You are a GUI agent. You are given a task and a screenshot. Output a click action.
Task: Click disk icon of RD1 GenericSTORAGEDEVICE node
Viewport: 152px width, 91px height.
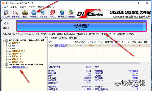pyautogui.click(x=6, y=65)
